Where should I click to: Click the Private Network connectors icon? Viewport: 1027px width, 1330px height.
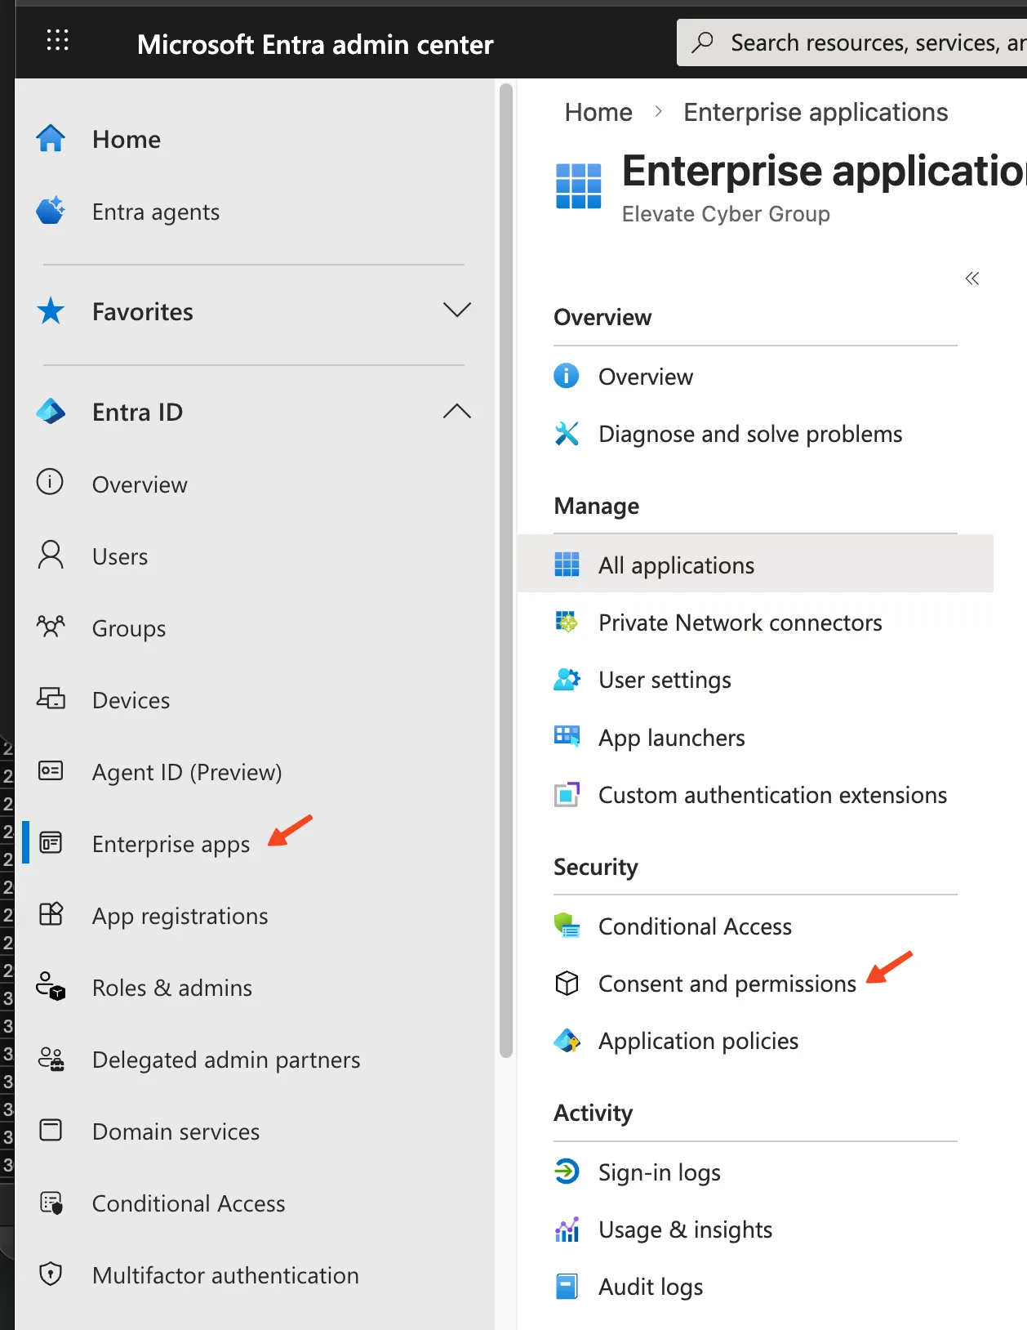click(x=567, y=622)
